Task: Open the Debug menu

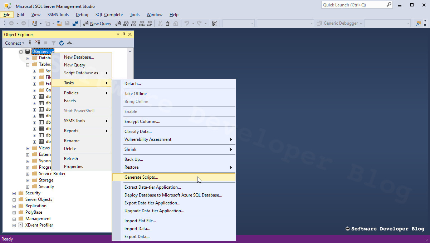Action: (82, 15)
